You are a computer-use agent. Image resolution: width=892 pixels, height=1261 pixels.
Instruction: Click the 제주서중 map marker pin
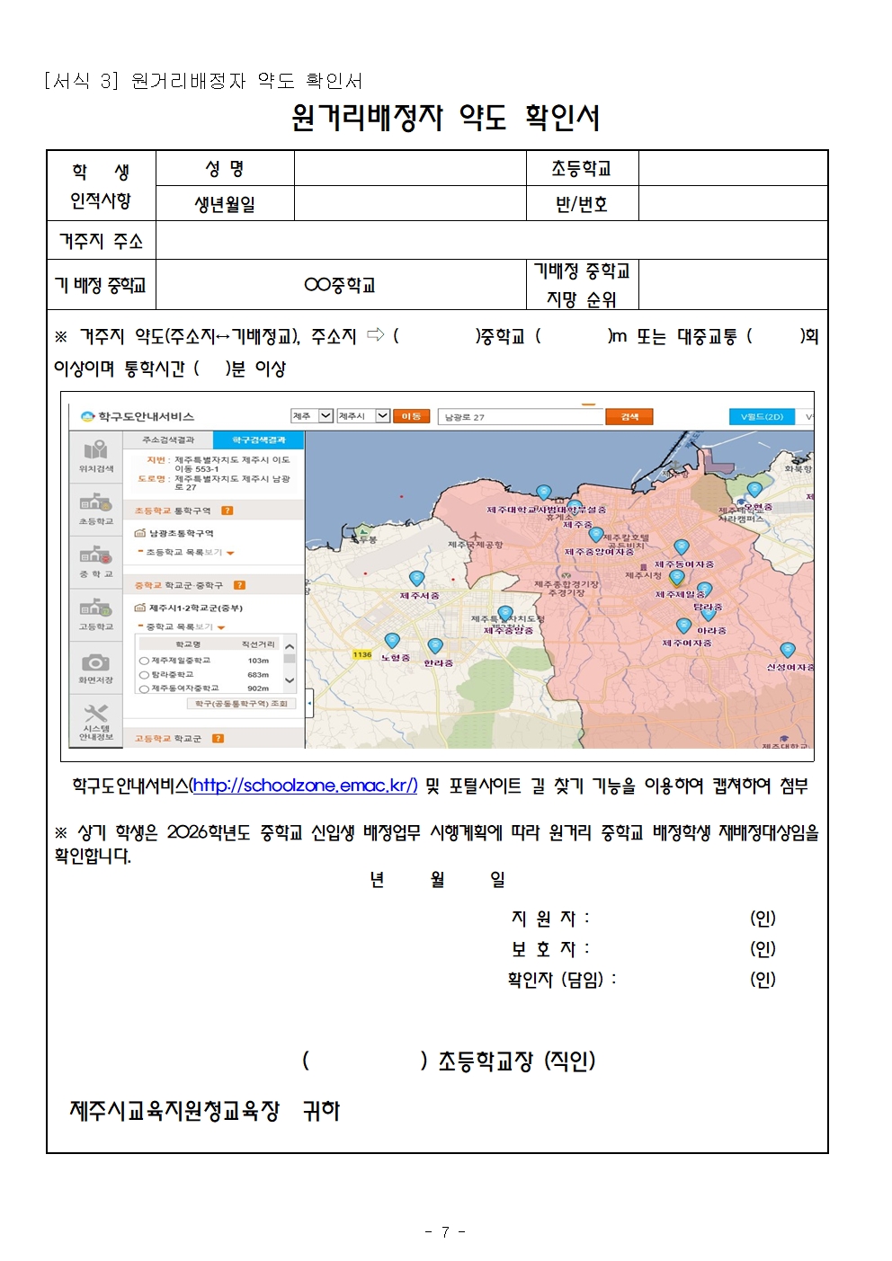point(416,579)
